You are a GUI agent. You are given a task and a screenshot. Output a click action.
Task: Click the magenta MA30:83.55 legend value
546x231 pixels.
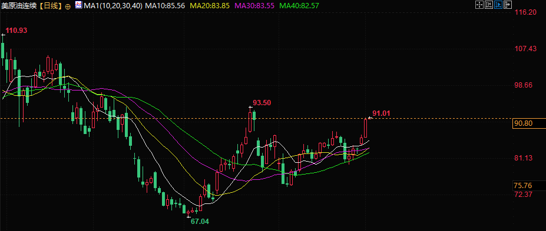pyautogui.click(x=254, y=6)
